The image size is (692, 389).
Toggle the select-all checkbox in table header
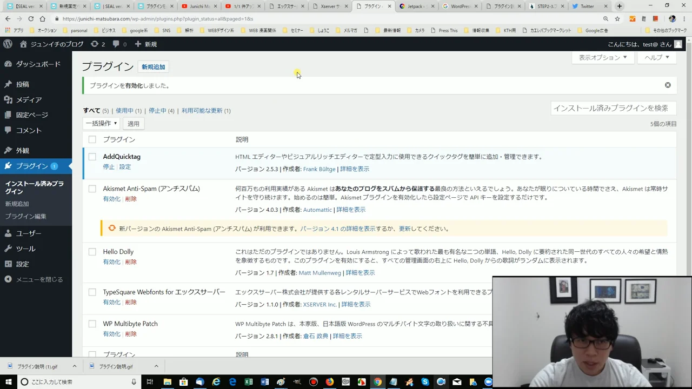pos(92,139)
